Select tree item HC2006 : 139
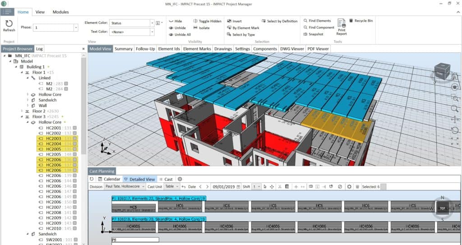 [57, 176]
